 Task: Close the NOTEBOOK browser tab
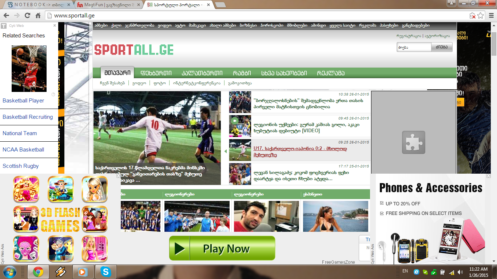coord(68,5)
